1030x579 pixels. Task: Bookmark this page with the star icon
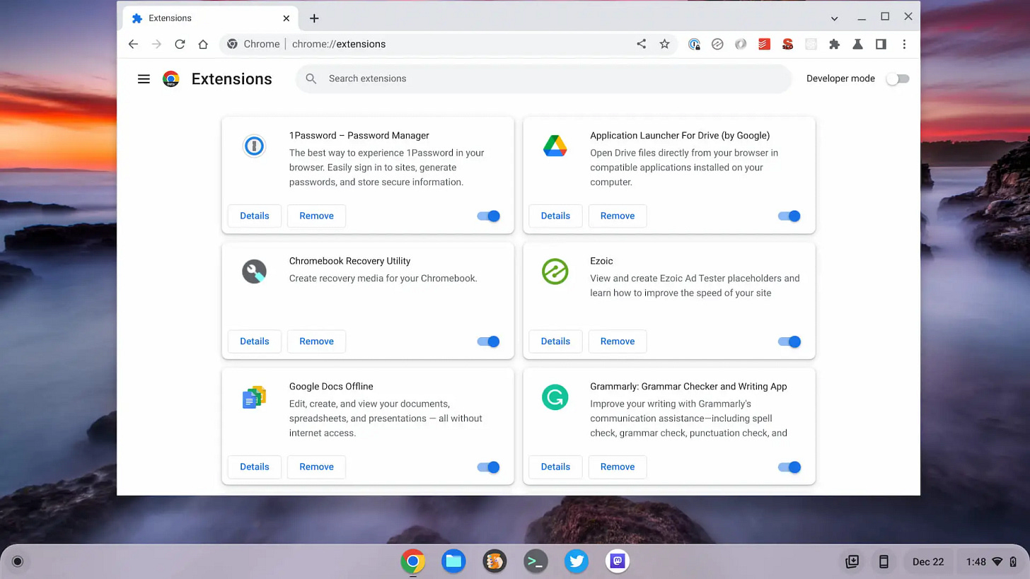point(664,44)
